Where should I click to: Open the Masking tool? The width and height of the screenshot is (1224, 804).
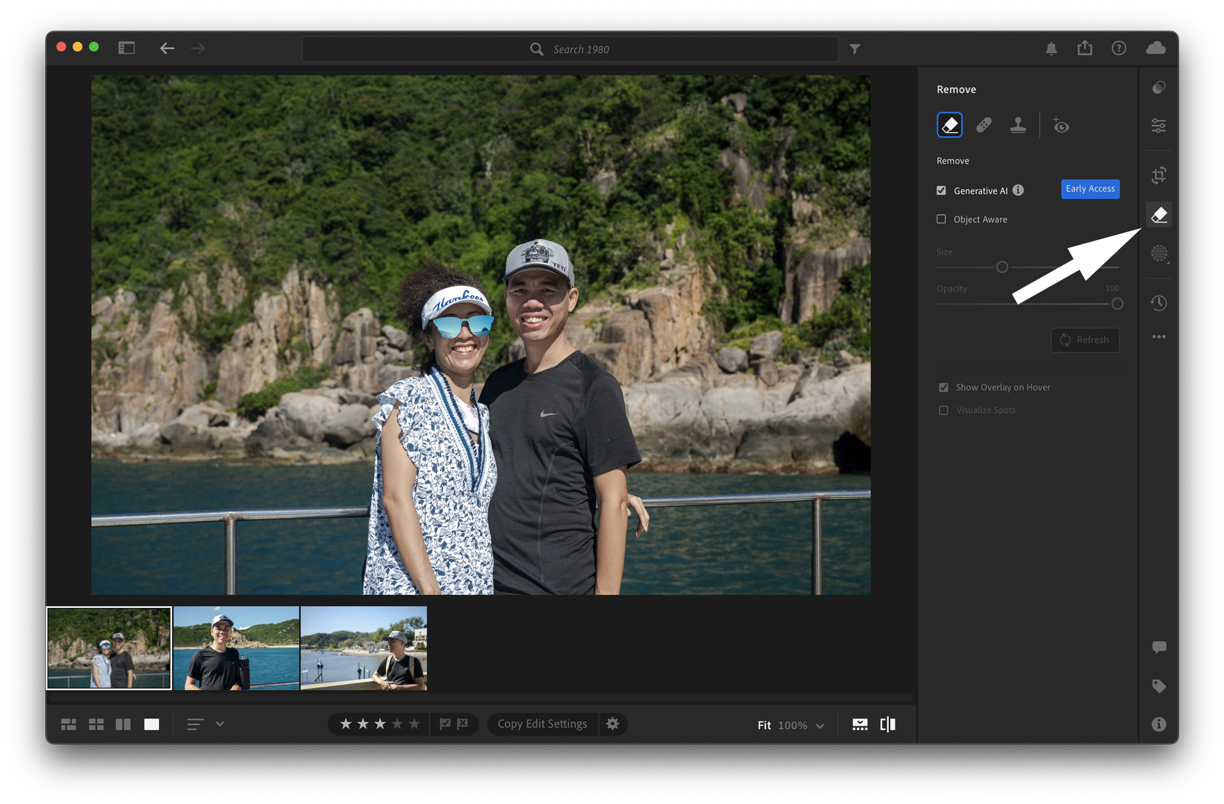click(1159, 253)
